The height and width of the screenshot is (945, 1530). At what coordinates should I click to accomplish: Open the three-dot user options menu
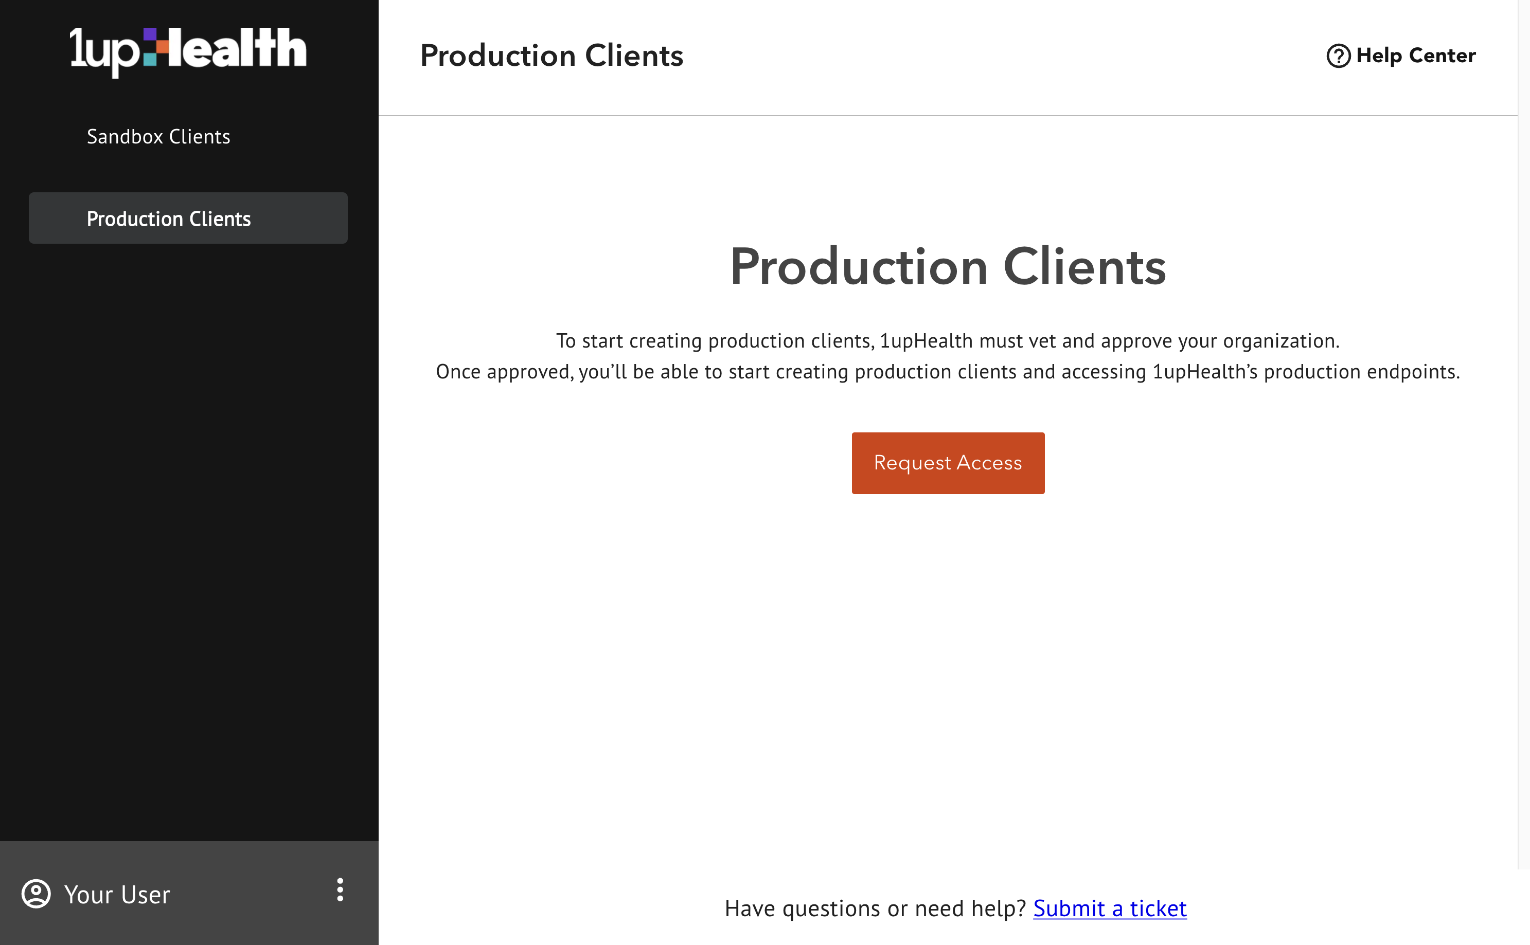pyautogui.click(x=340, y=890)
